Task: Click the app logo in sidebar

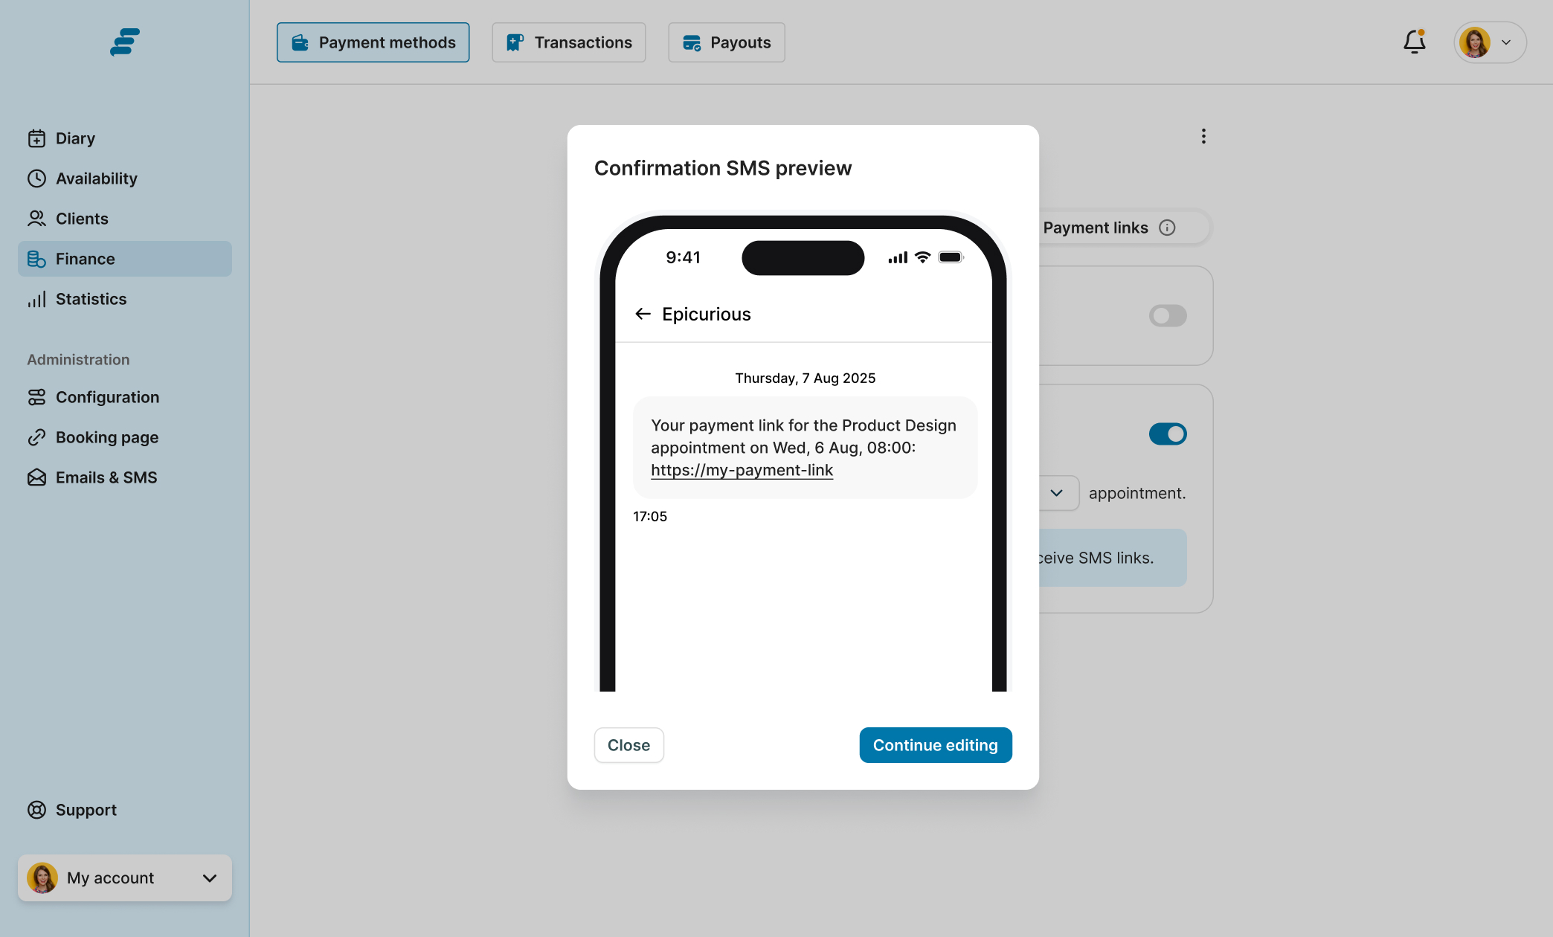Action: [124, 42]
